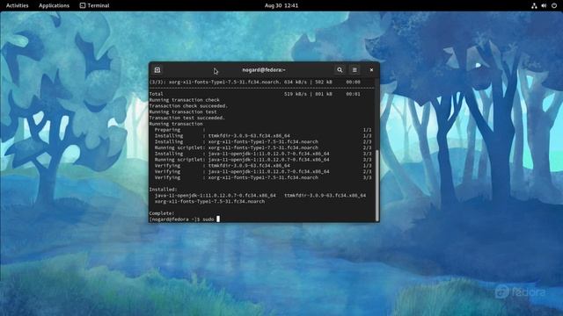This screenshot has height=316, width=563.
Task: Open the terminal hamburger menu
Action: tap(355, 70)
